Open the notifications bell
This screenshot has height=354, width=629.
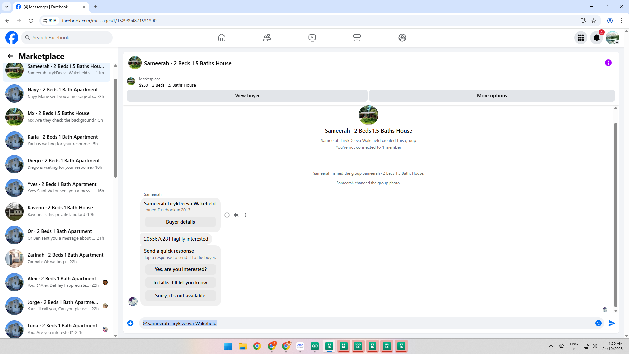[597, 38]
